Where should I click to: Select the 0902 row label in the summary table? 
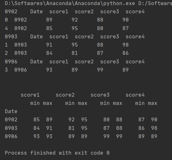click(11, 120)
